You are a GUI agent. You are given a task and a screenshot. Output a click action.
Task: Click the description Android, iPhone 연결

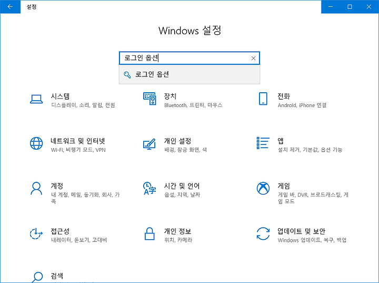tap(302, 105)
